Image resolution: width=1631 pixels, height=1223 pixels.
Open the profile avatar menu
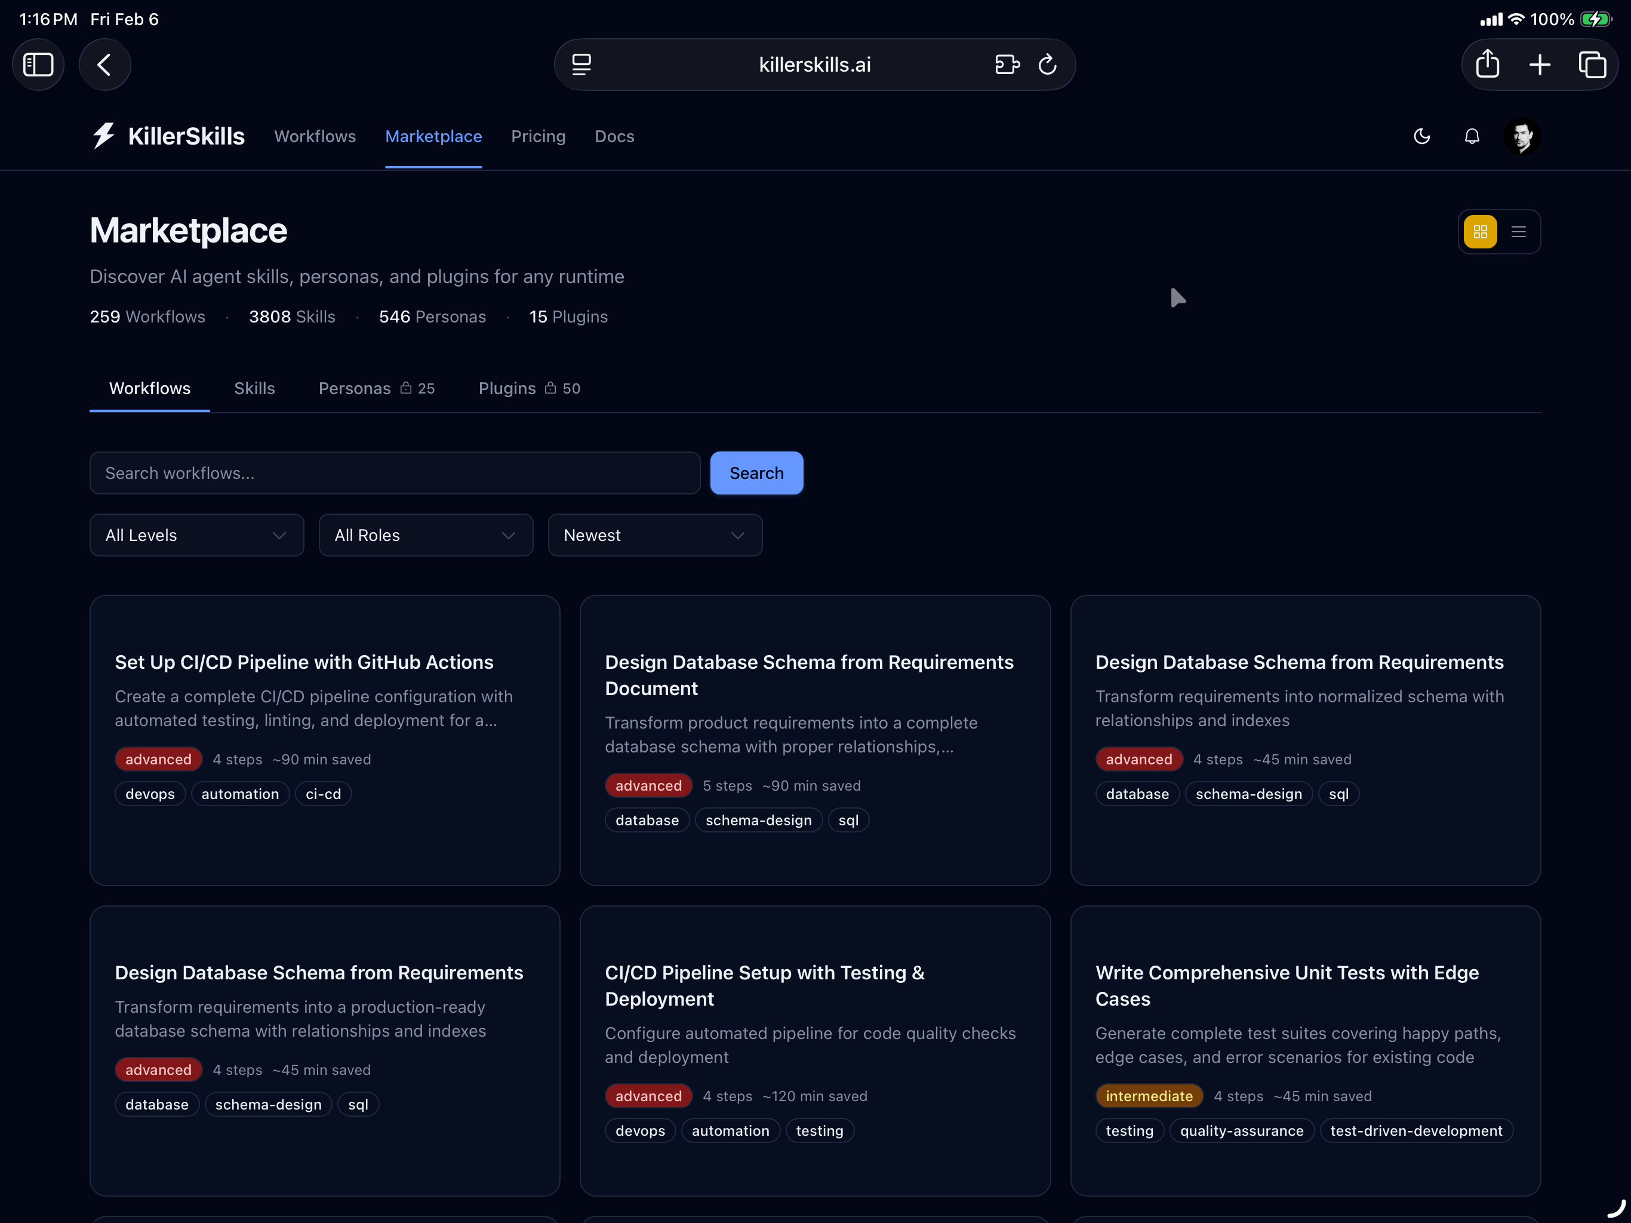pyautogui.click(x=1522, y=137)
